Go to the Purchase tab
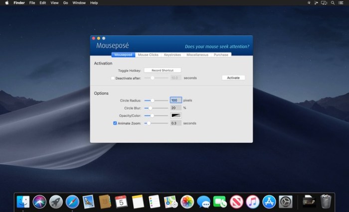This screenshot has height=212, width=349. (x=221, y=55)
